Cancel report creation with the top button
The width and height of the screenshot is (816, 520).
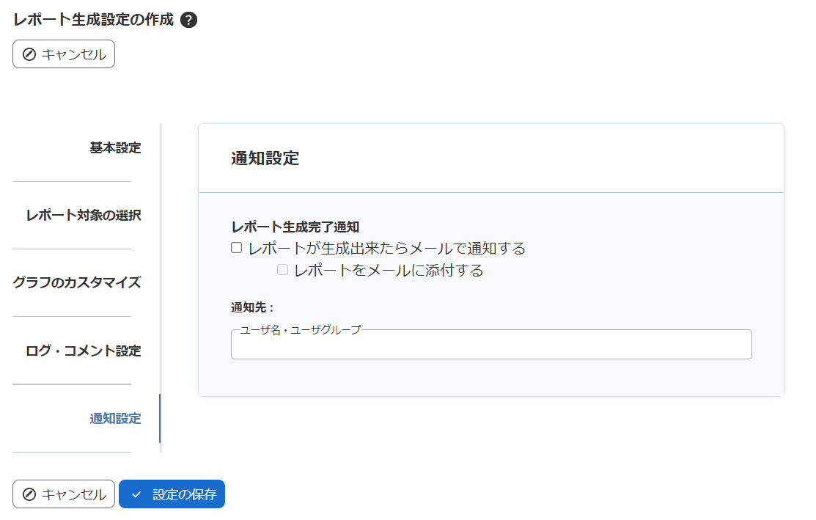click(63, 54)
